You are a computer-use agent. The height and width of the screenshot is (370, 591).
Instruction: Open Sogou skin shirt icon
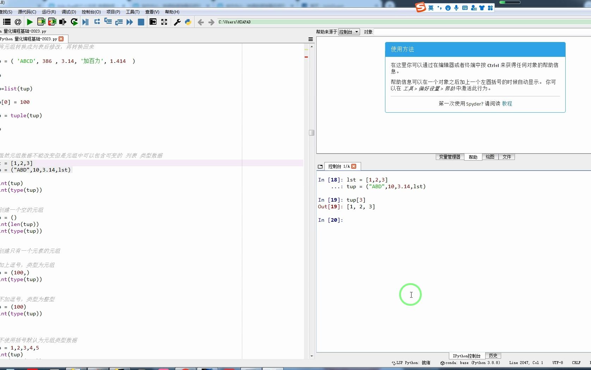[x=482, y=8]
